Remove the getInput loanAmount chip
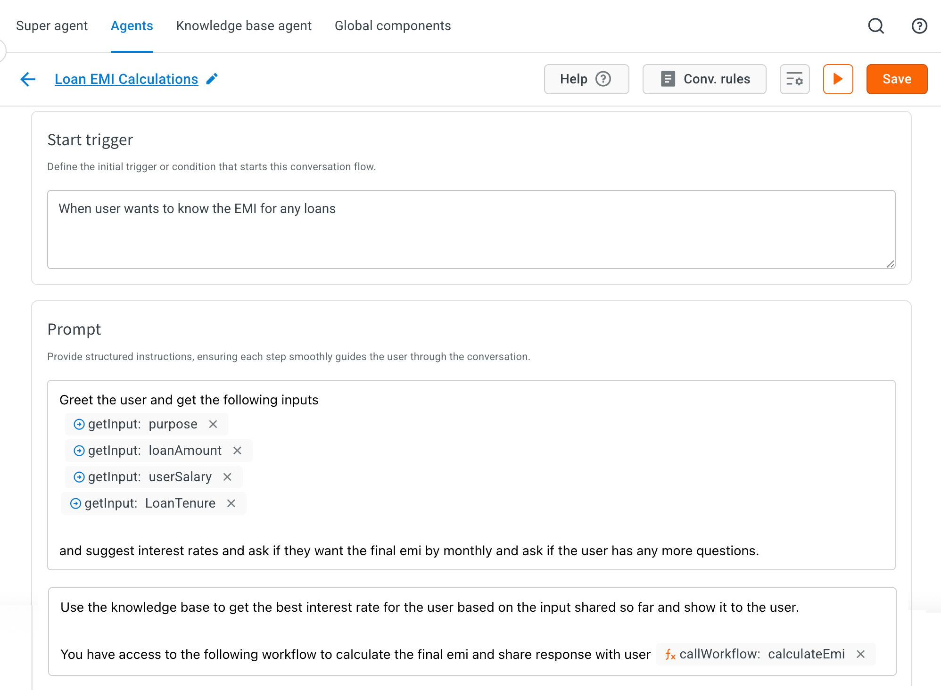 point(237,451)
